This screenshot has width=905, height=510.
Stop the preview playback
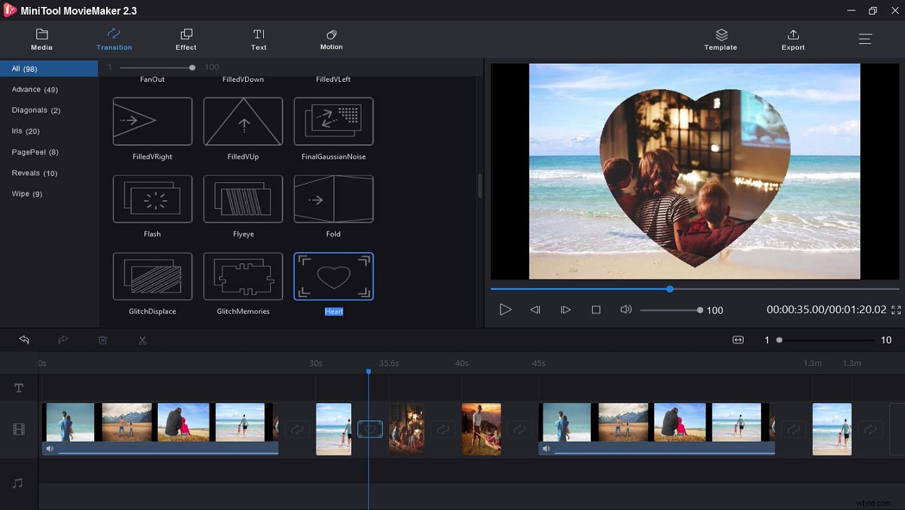click(x=596, y=310)
